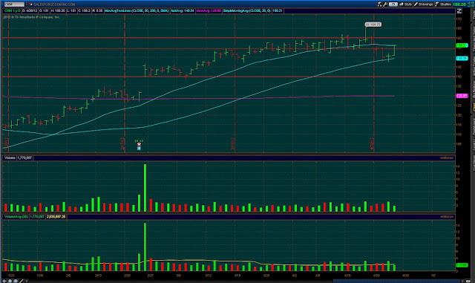Image resolution: width=475 pixels, height=283 pixels.
Task: Click the SimpleMovingAvg study label
Action: [x=247, y=10]
